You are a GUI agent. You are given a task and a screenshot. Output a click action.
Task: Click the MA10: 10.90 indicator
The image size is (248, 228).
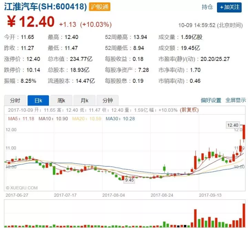(x=53, y=119)
